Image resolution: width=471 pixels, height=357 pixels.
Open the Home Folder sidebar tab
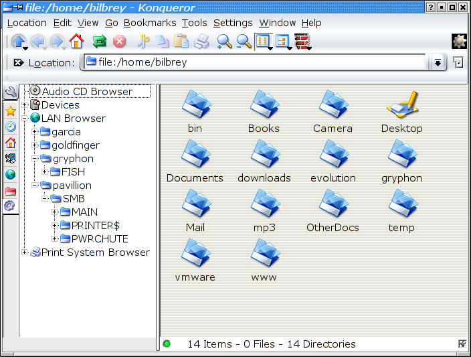click(11, 143)
